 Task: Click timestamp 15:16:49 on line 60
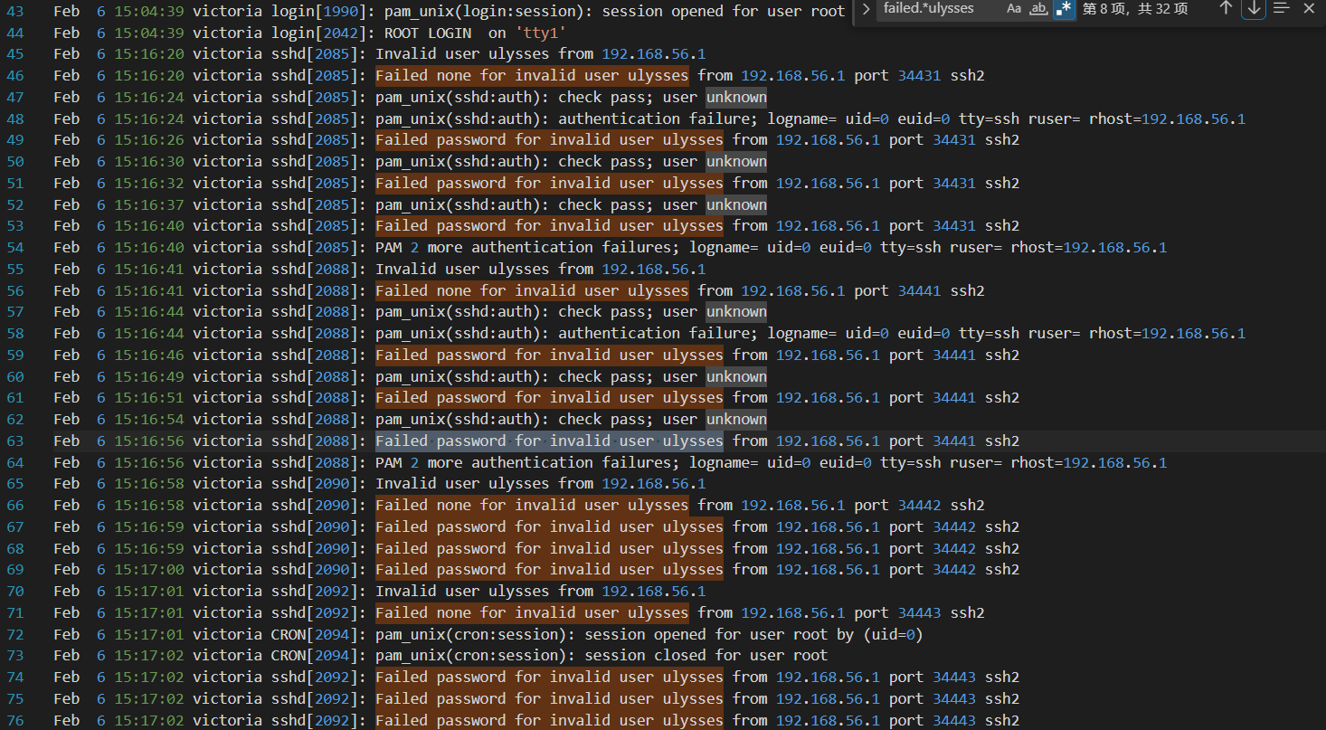(149, 377)
